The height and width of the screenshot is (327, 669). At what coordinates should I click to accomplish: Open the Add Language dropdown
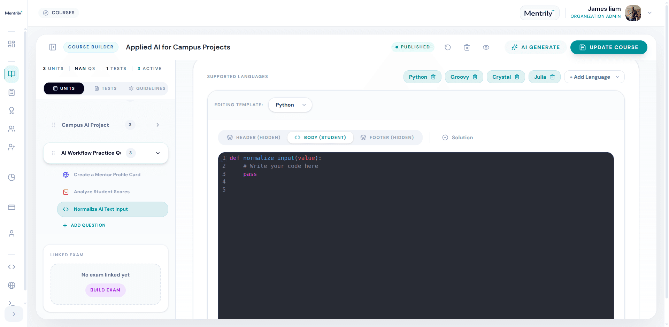click(x=594, y=77)
